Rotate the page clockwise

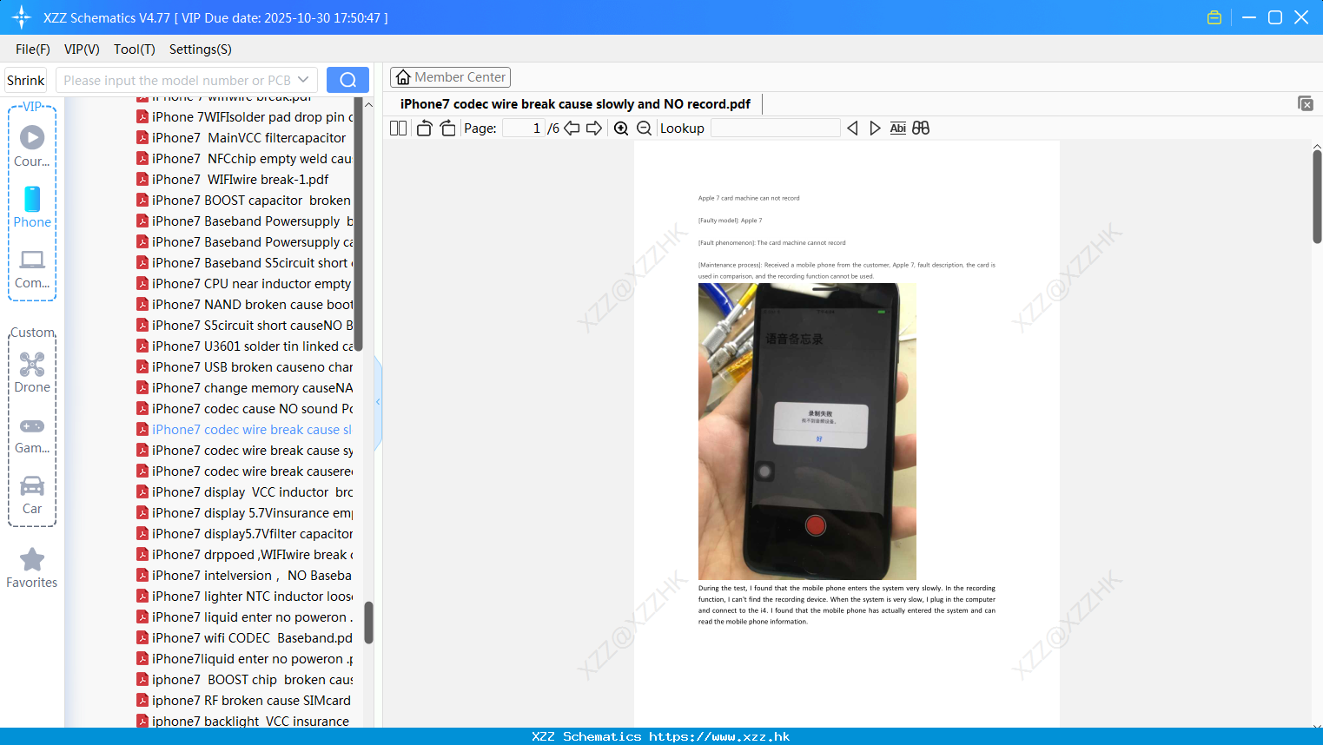tap(447, 129)
